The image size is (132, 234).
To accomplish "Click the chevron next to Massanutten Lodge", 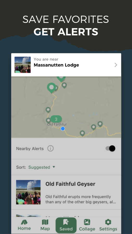I will (x=116, y=65).
